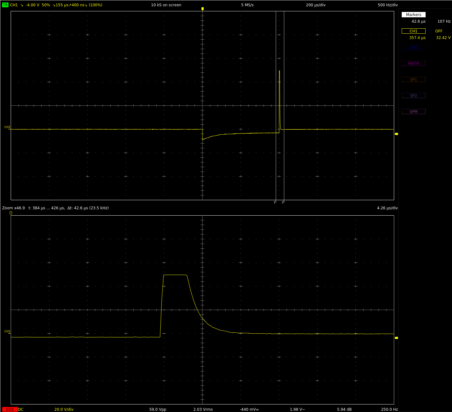Click the CH1 ground label on the upper graph
The height and width of the screenshot is (412, 452).
click(7, 127)
